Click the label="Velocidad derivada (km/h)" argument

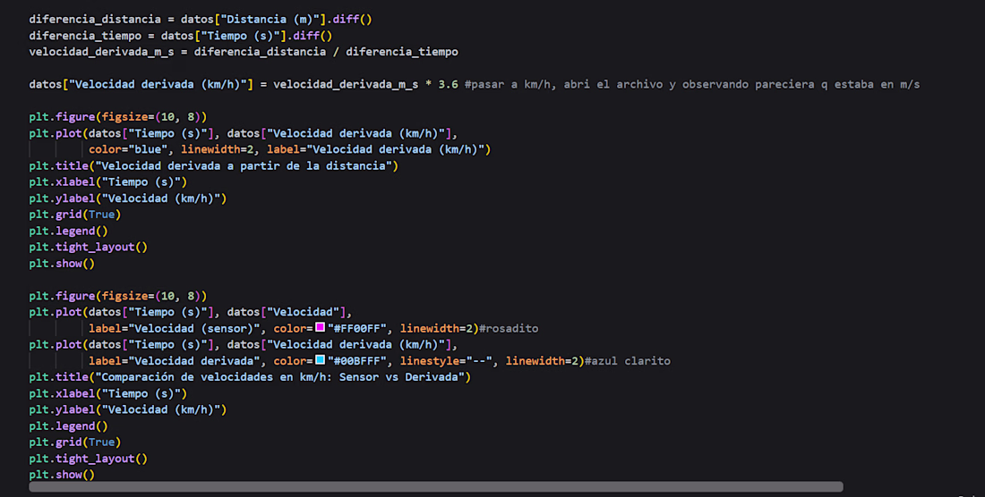click(x=376, y=150)
